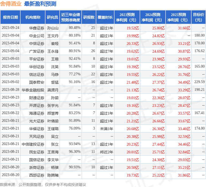Click target price 176.62
The height and width of the screenshot is (187, 206).
coord(199,51)
